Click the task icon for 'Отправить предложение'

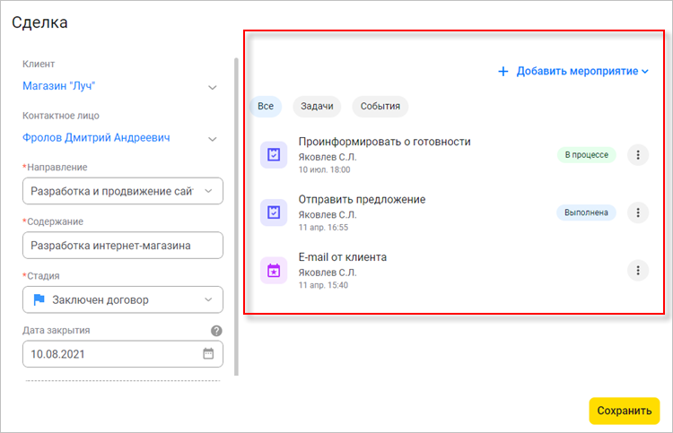(274, 212)
